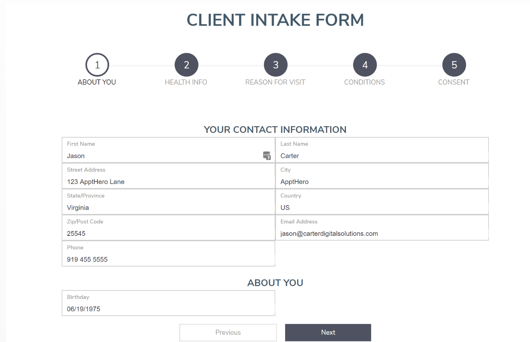The height and width of the screenshot is (342, 530).
Task: Edit the Birthday field 06/19/1975
Action: [x=169, y=303]
